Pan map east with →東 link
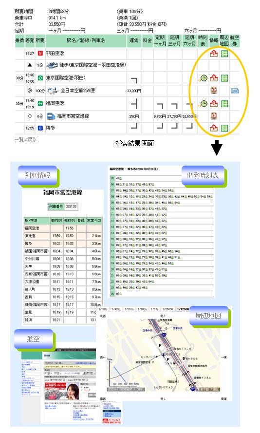The height and width of the screenshot is (433, 260). coord(224,358)
